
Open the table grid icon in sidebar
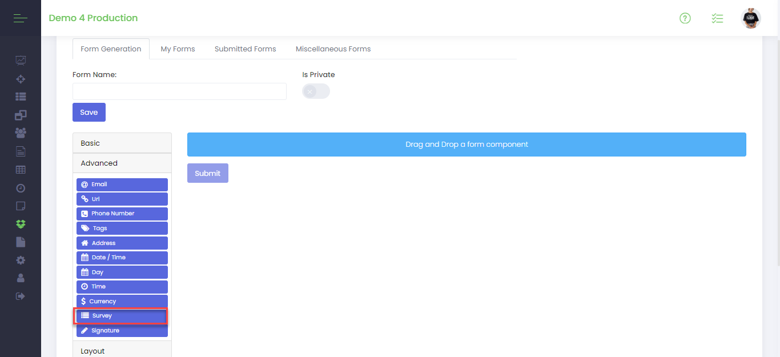(21, 170)
